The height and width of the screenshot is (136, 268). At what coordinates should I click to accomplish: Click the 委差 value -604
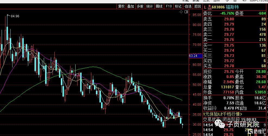[x=262, y=14]
